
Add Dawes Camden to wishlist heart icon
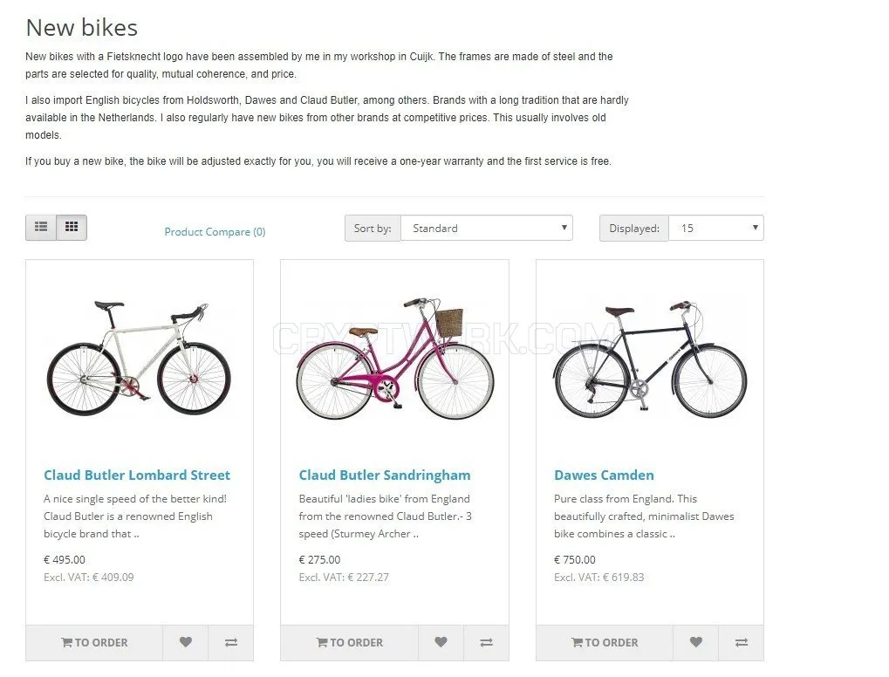point(695,642)
